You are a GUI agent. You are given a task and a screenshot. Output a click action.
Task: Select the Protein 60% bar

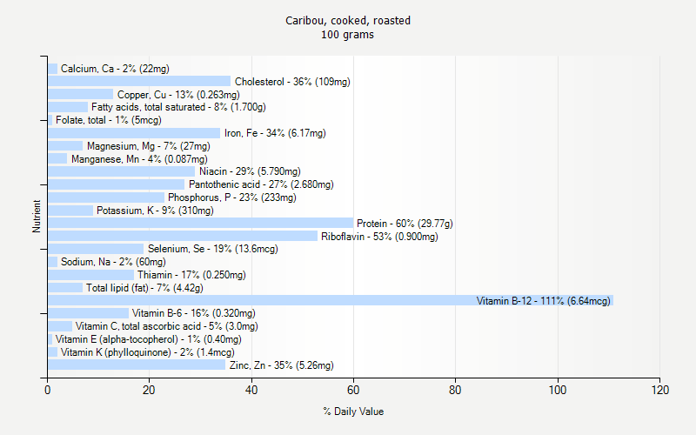coord(200,224)
